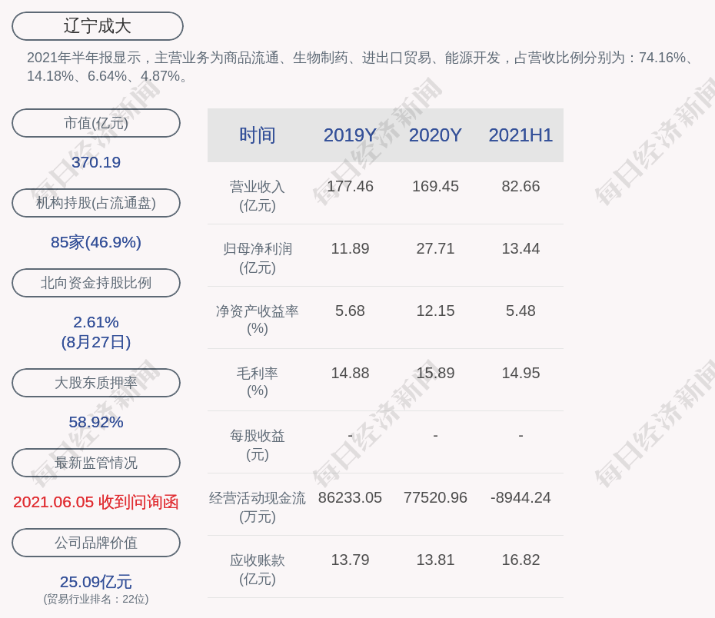715x618 pixels.
Task: Click the 毛利率(%) row label
Action: coord(258,382)
